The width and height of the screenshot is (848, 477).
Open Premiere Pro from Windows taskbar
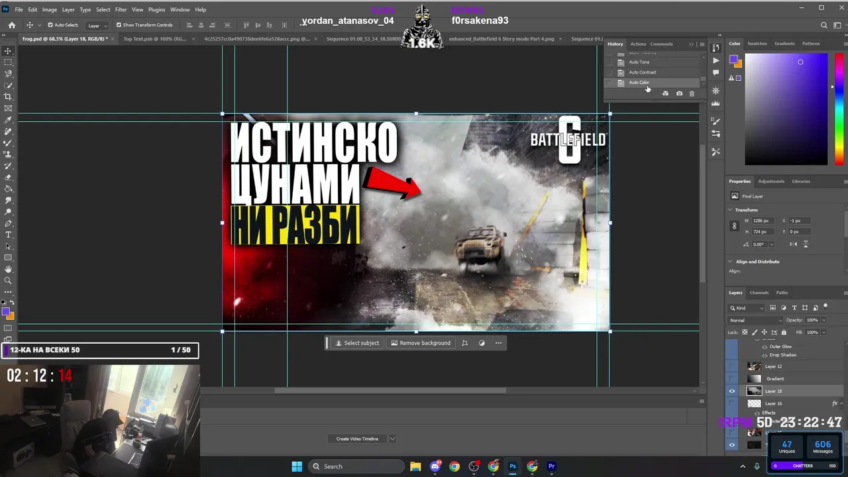(551, 466)
